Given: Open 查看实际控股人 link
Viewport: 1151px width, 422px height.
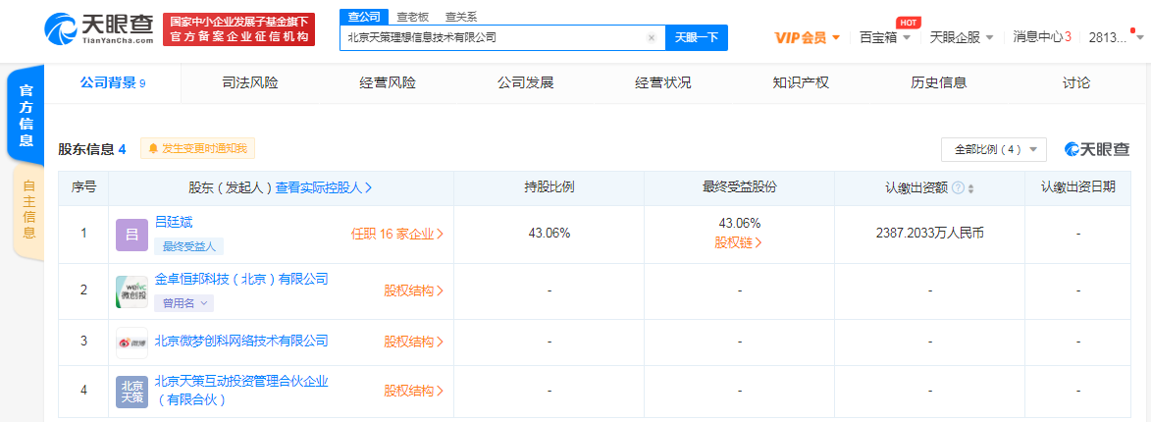Looking at the screenshot, I should click(323, 187).
